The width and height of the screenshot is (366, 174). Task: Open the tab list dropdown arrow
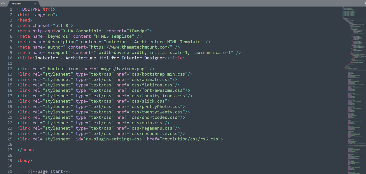pos(364,3)
